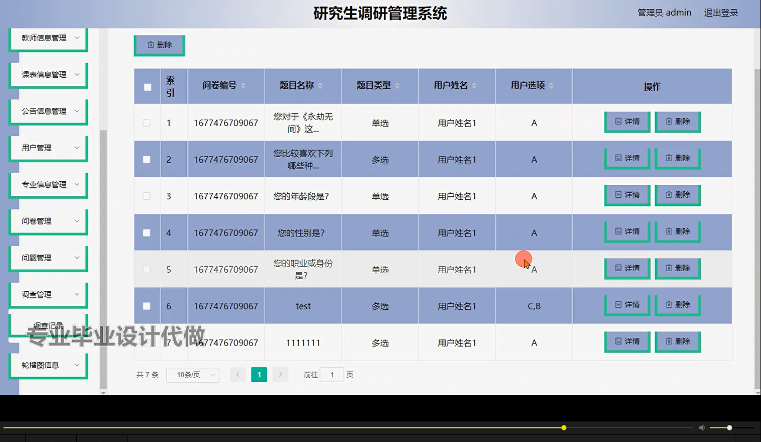Open 详情 for row 3 年龄段 question
This screenshot has height=442, width=761.
point(627,195)
